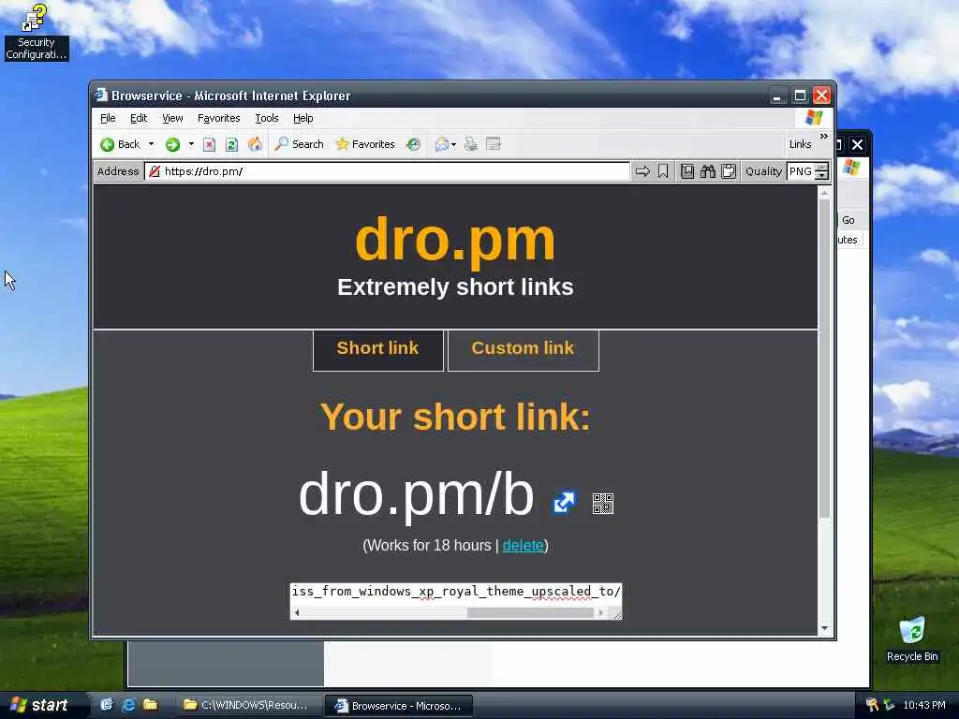Open the Edit menu
The height and width of the screenshot is (719, 959).
(x=139, y=118)
